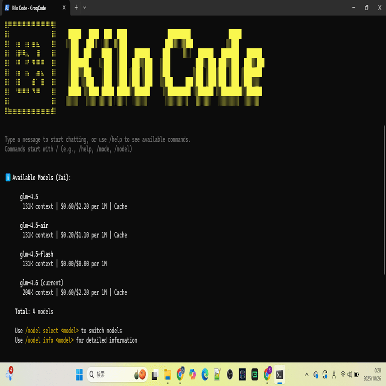Click the glm-4.6 (current) model name
This screenshot has width=386, height=386.
click(42, 283)
